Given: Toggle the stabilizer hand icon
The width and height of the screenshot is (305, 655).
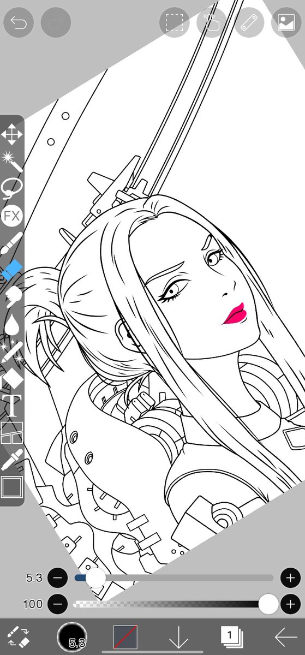Looking at the screenshot, I should click(211, 22).
